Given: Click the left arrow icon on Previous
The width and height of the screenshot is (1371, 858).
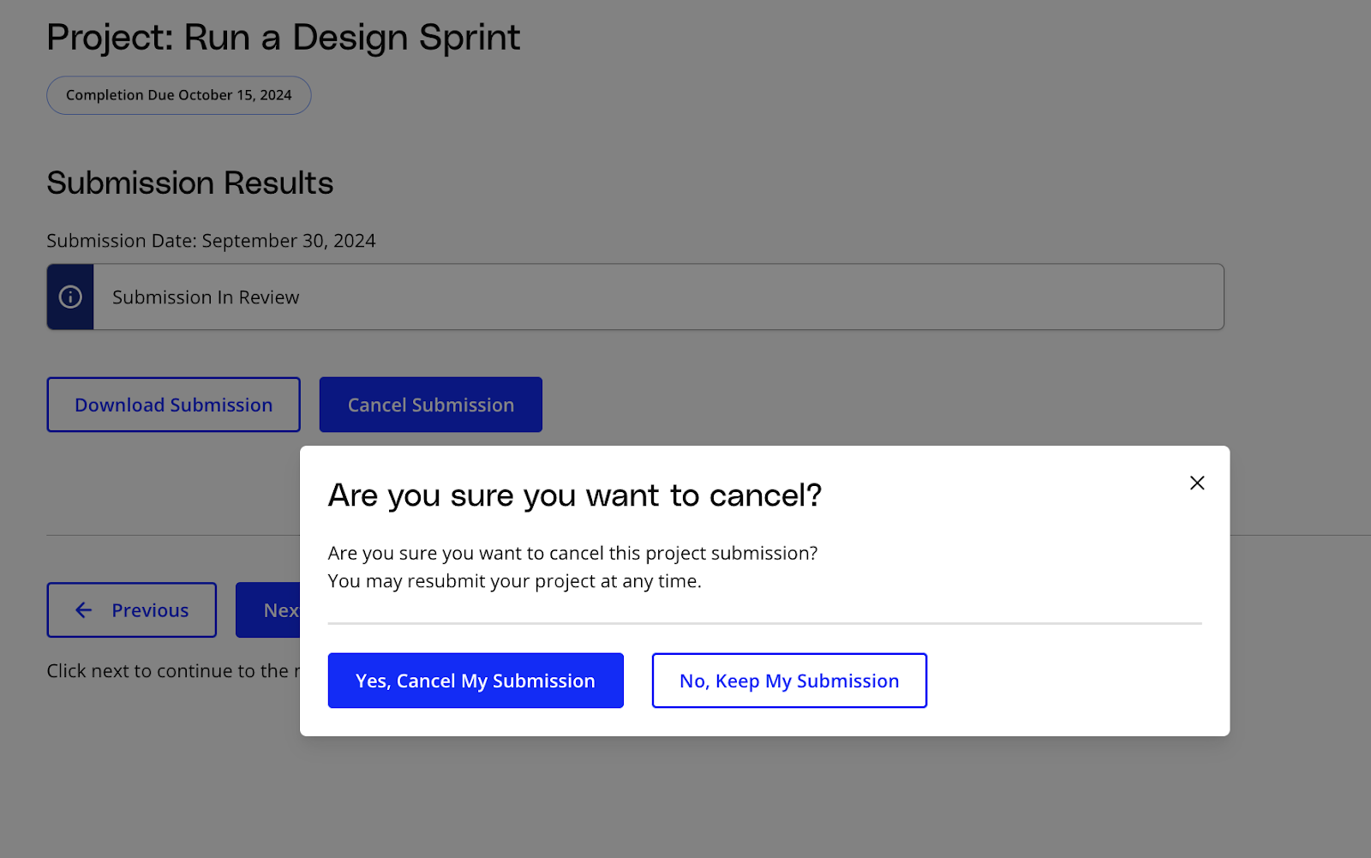Looking at the screenshot, I should tap(83, 610).
